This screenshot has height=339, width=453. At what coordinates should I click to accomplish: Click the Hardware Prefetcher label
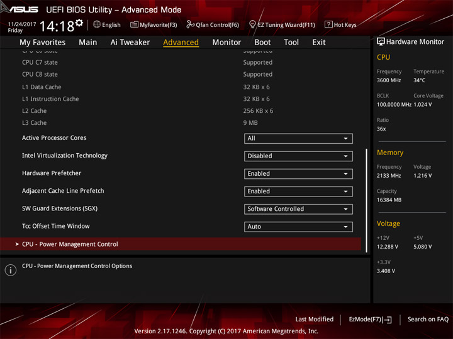(x=52, y=173)
